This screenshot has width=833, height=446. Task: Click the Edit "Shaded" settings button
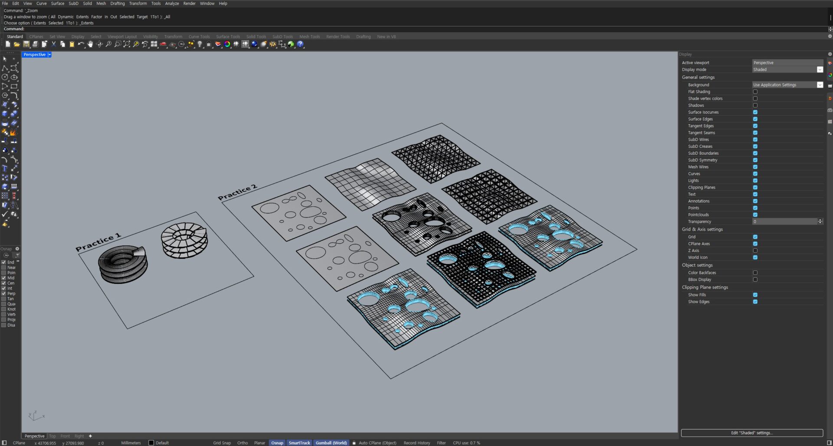click(751, 433)
